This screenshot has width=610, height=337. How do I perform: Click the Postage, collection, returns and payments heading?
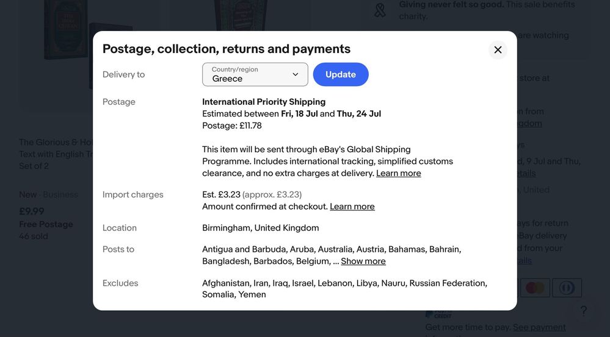pyautogui.click(x=227, y=49)
